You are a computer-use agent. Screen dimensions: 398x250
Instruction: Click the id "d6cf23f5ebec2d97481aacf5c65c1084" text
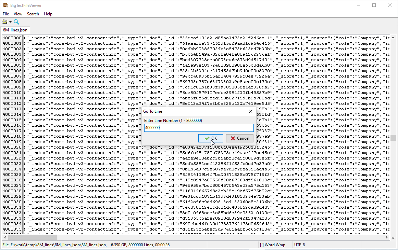(x=226, y=229)
